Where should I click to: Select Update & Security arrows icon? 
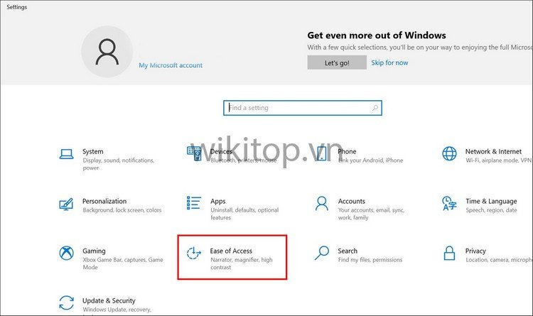coord(66,303)
